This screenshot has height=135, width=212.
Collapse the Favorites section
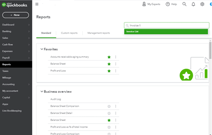pos(42,49)
